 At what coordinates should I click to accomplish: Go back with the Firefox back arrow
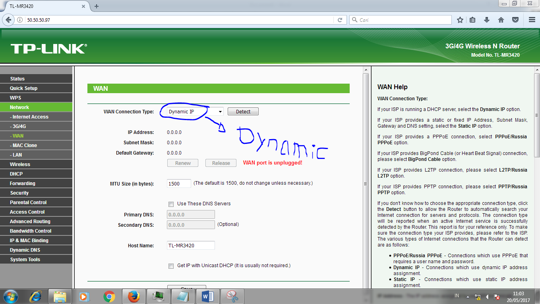8,20
